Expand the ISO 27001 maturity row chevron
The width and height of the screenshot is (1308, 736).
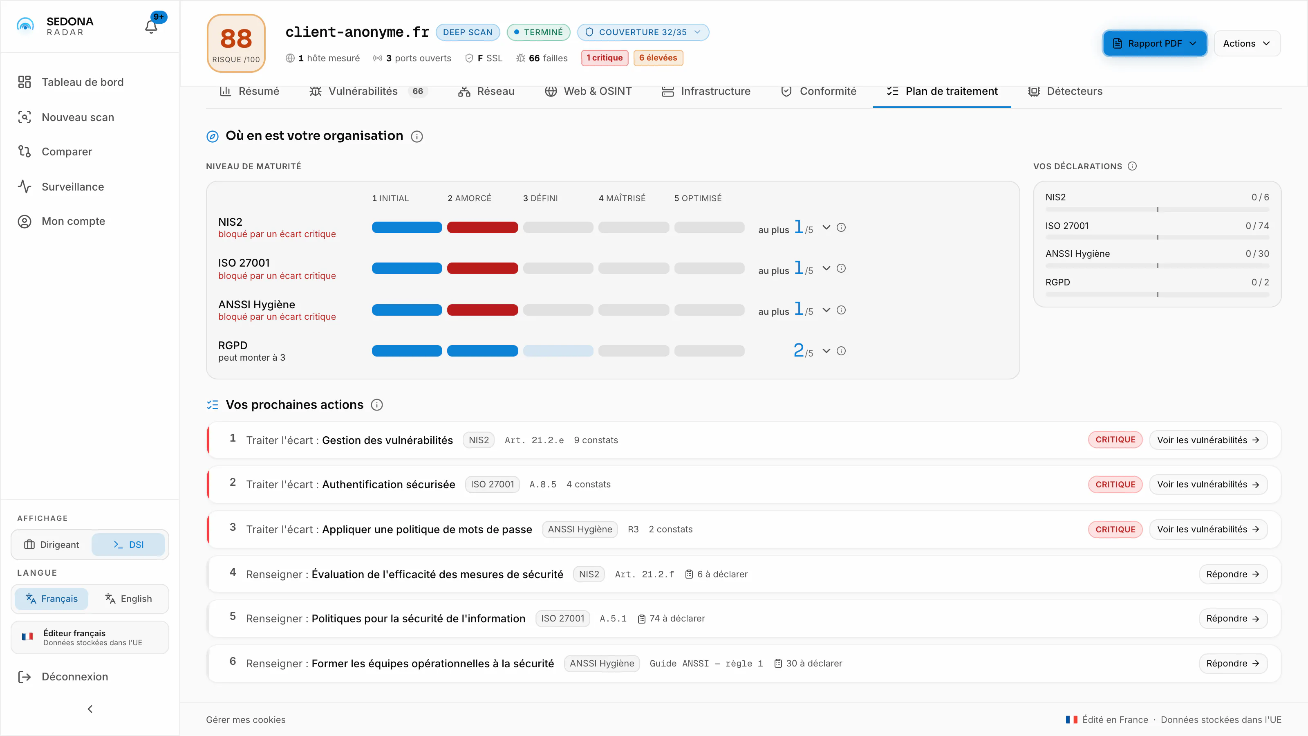click(x=826, y=268)
